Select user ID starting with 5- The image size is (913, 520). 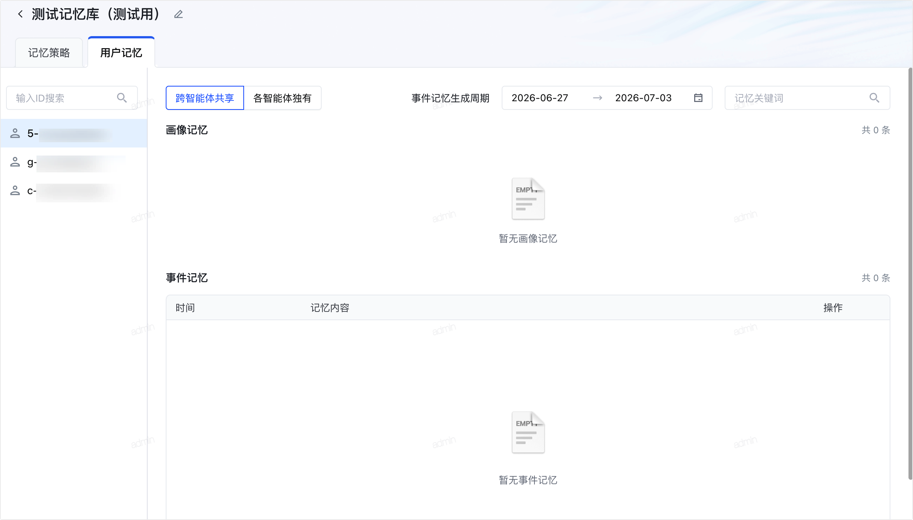click(74, 133)
